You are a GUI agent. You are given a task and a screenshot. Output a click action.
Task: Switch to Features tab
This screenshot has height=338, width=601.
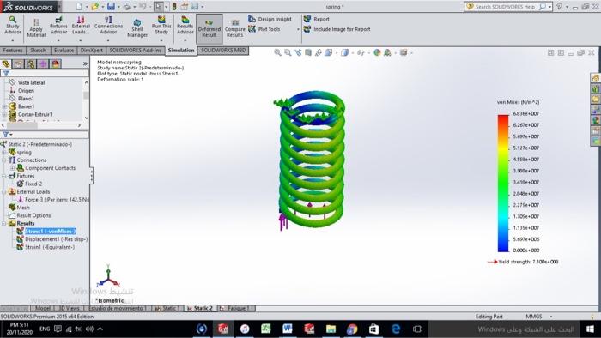tap(13, 51)
